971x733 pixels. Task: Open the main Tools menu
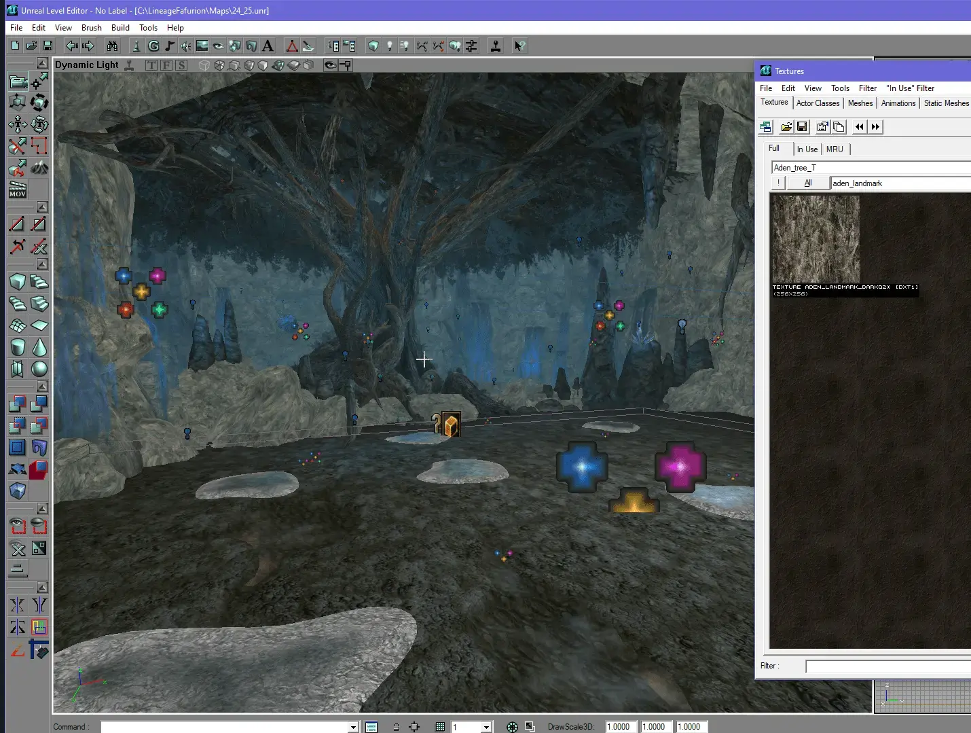(148, 28)
